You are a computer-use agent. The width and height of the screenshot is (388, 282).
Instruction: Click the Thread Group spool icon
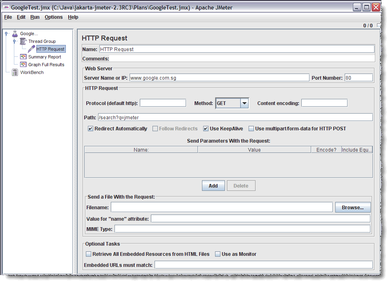coord(23,41)
